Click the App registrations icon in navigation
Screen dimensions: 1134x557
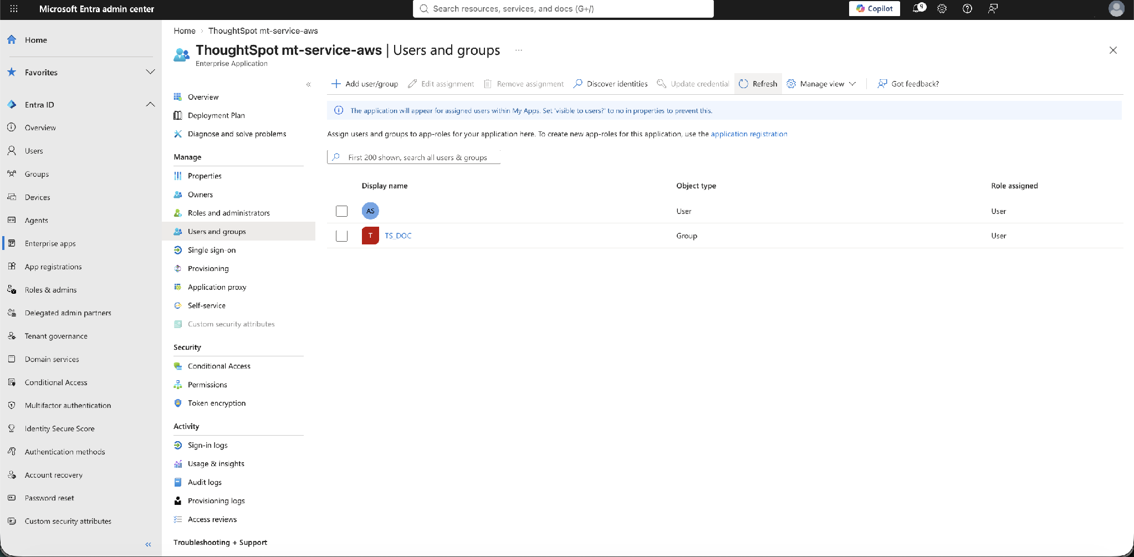point(12,267)
